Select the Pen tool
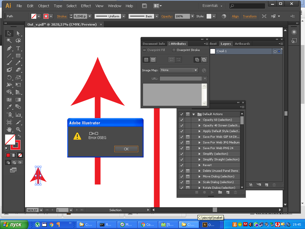Viewport: 305px width, 229px height. 9,48
